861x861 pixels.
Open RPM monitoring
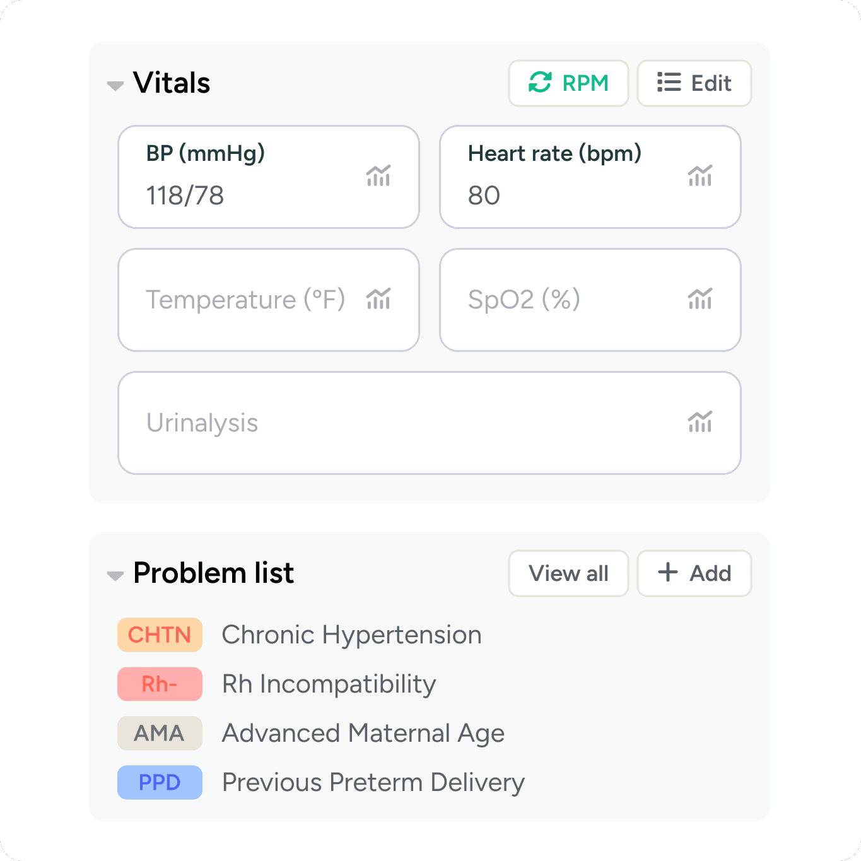pos(568,83)
